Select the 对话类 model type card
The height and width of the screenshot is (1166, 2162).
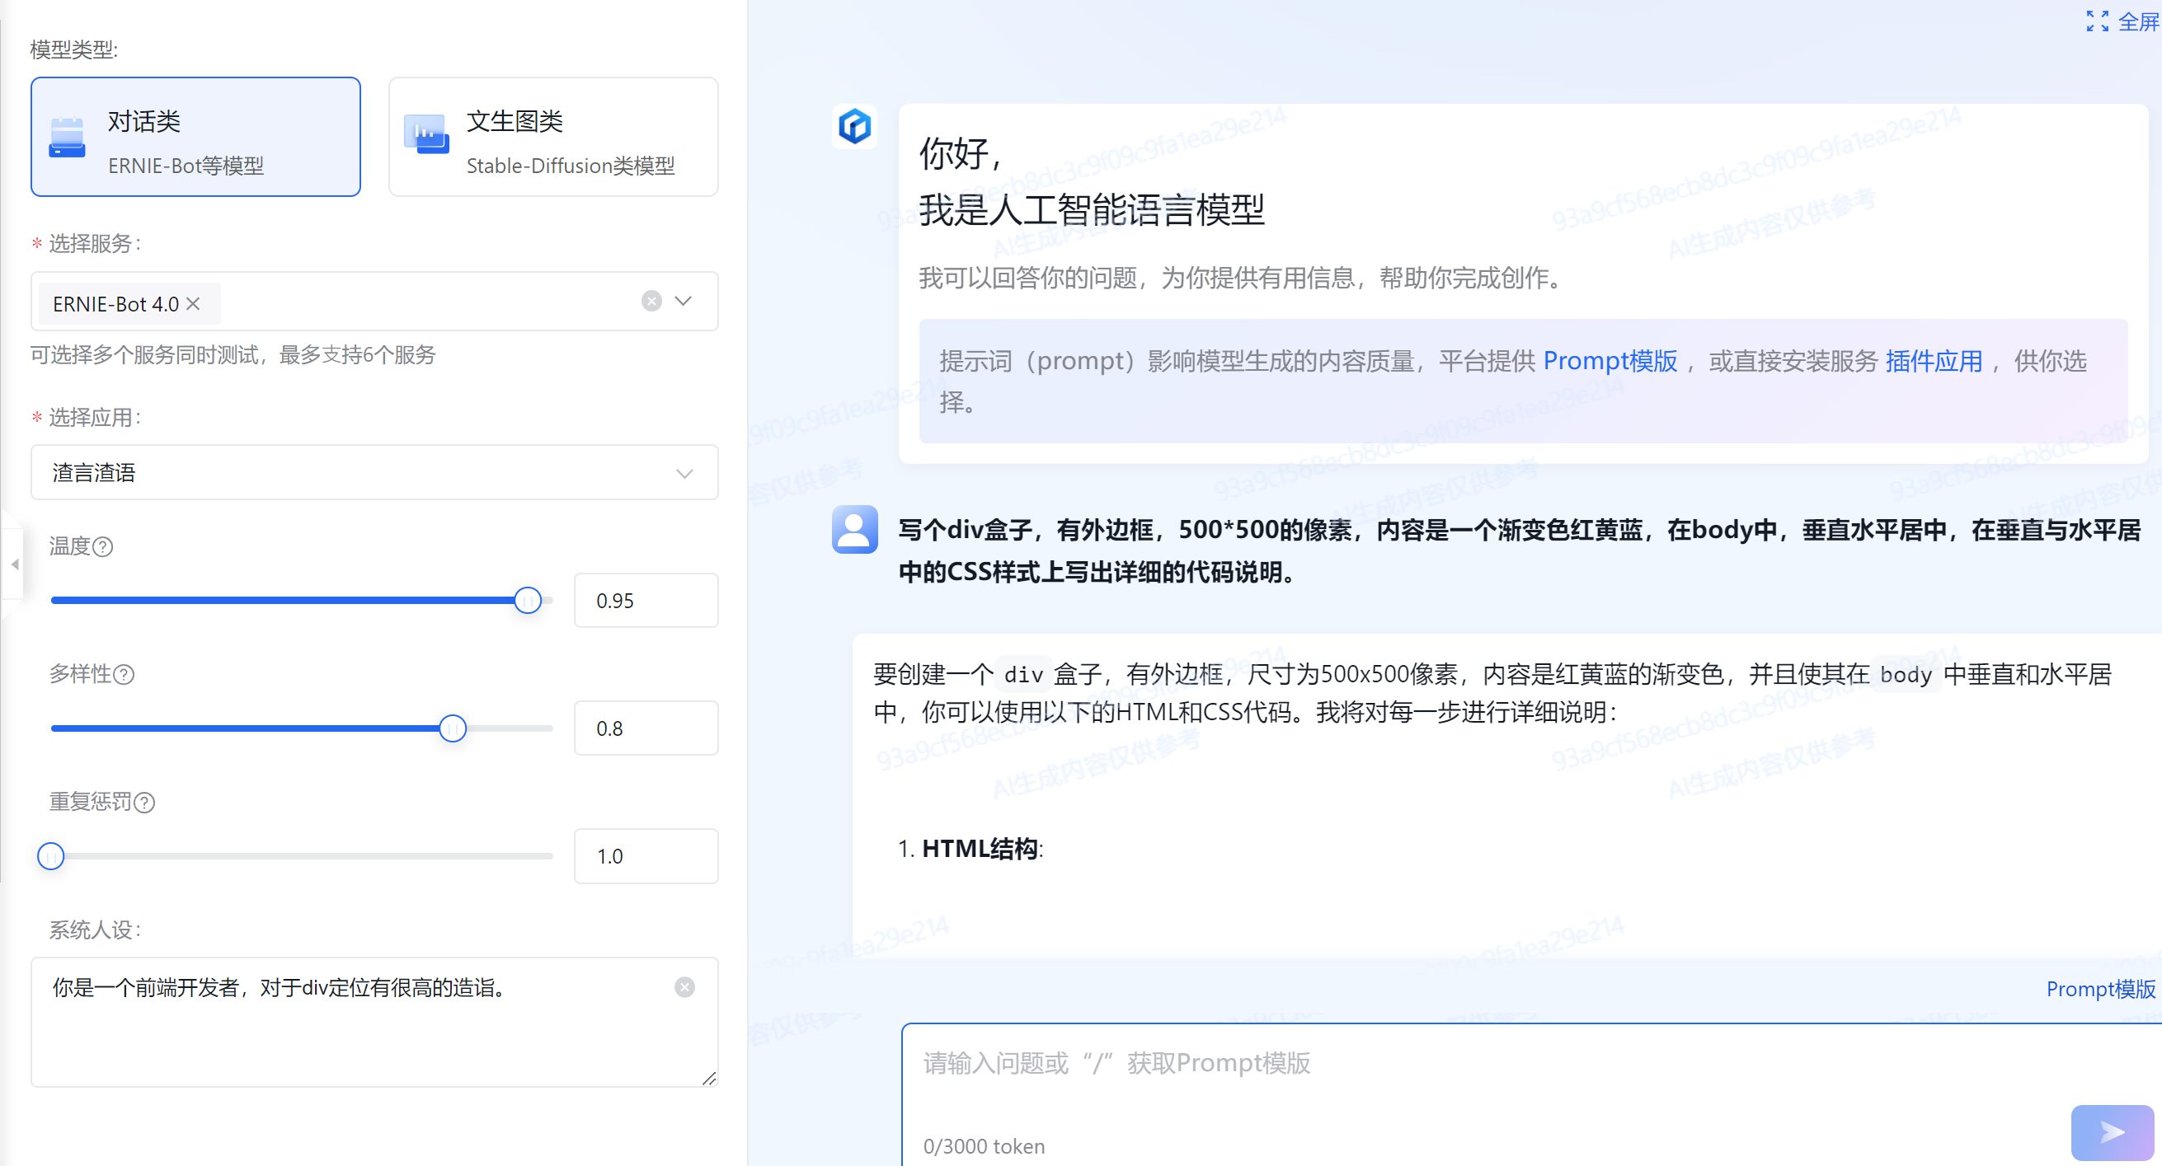[195, 137]
